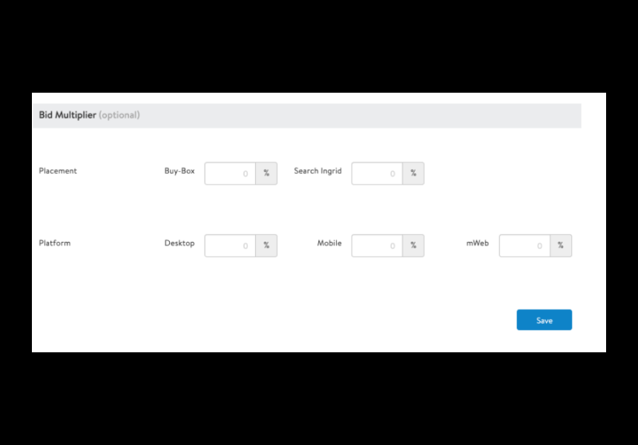Click the Desktop platform percentage input

pos(230,245)
